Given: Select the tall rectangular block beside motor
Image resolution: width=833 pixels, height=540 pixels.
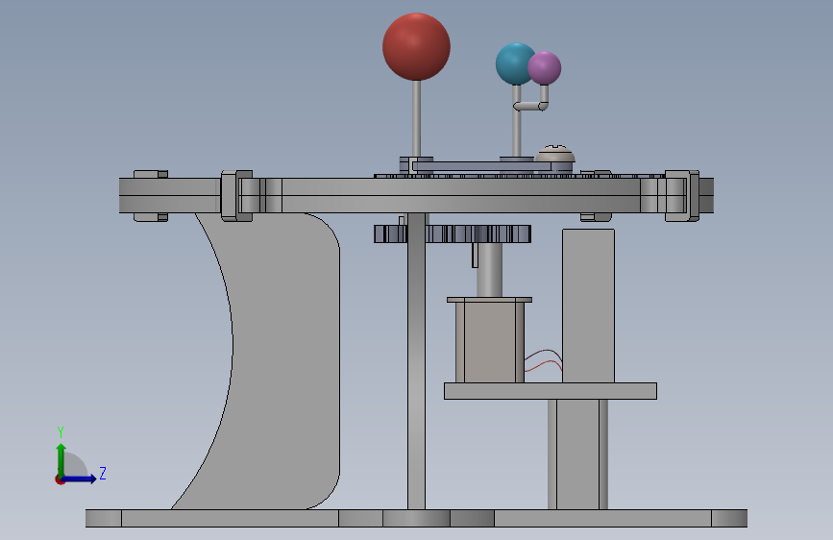Looking at the screenshot, I should point(589,306).
